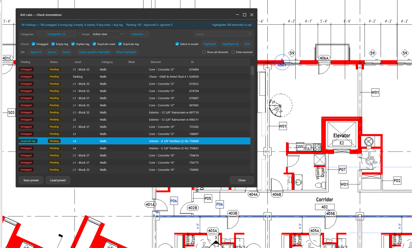Click the Save preset button
The image size is (412, 248).
click(31, 180)
